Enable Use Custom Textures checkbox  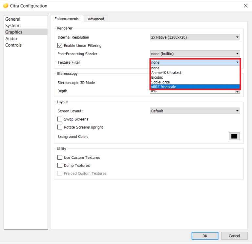(60, 157)
